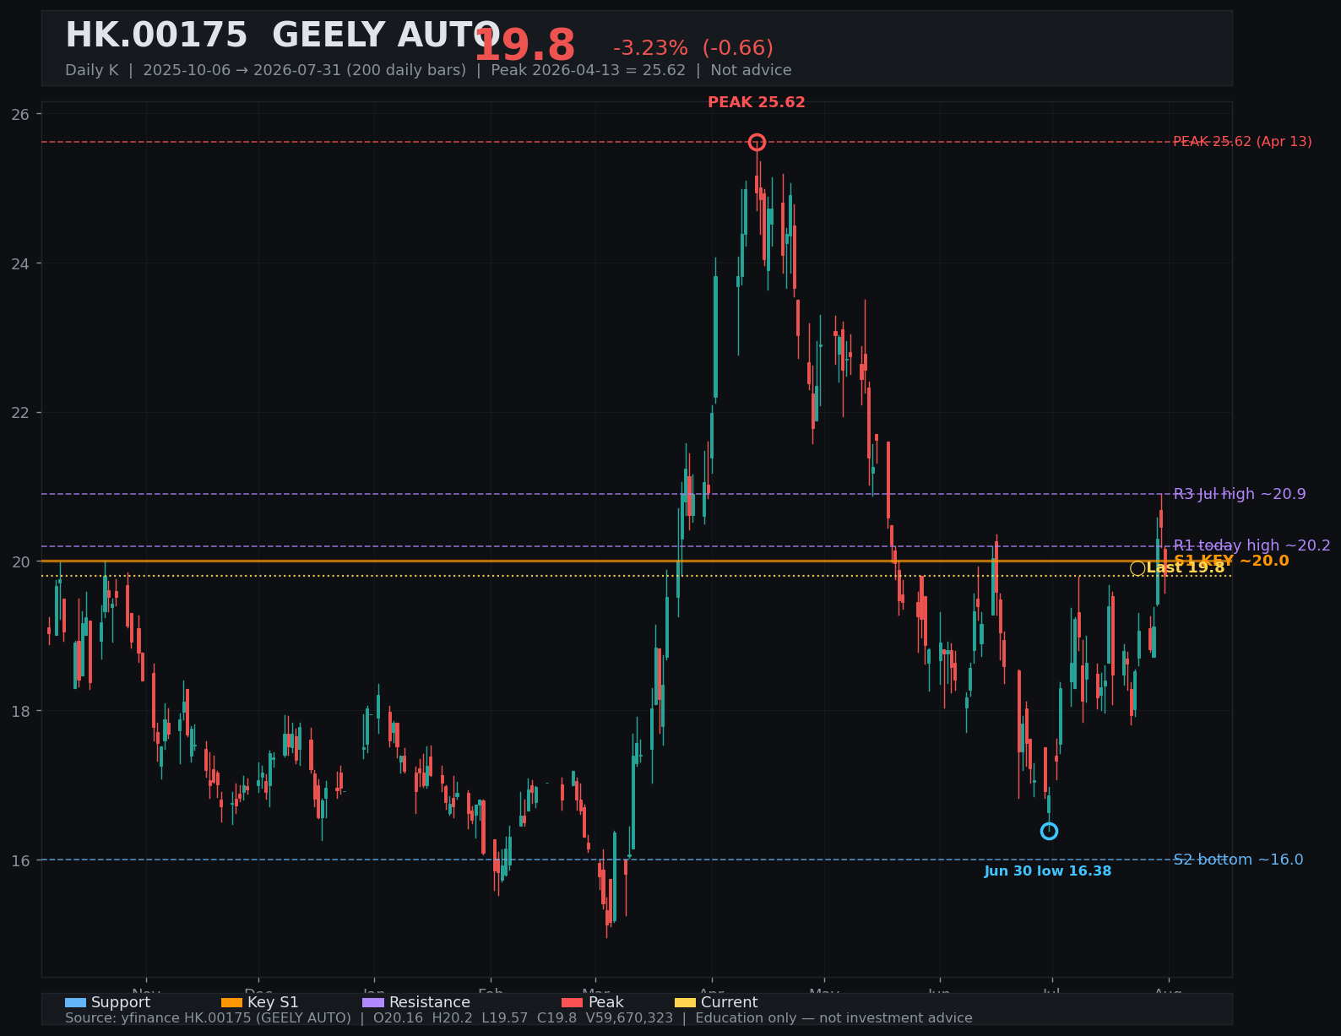Click the 'R1 today high ~20.2' label
1341x1036 pixels.
(x=1251, y=545)
